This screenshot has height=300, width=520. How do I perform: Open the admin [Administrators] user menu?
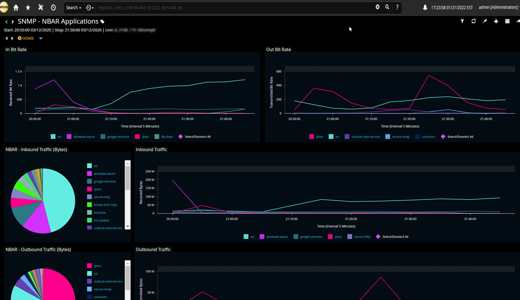click(x=499, y=8)
